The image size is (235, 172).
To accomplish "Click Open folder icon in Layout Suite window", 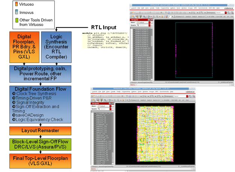I will click(133, 13).
